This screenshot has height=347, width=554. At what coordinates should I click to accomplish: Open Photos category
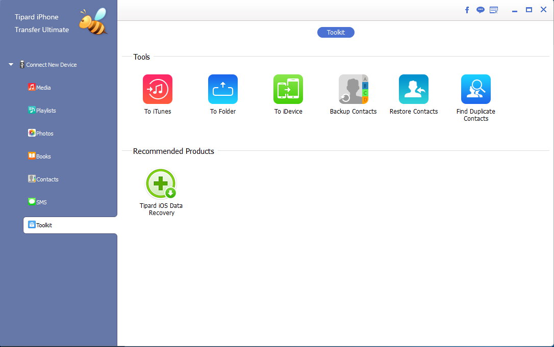(41, 133)
